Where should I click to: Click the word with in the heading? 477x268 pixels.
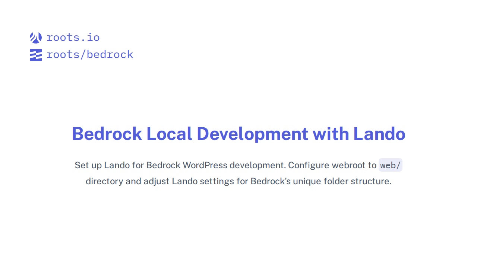click(331, 134)
